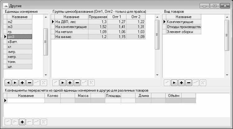The image size is (233, 129).
Task: Click the 1,09 Опт 2 value for На химию
Action: 136,37
